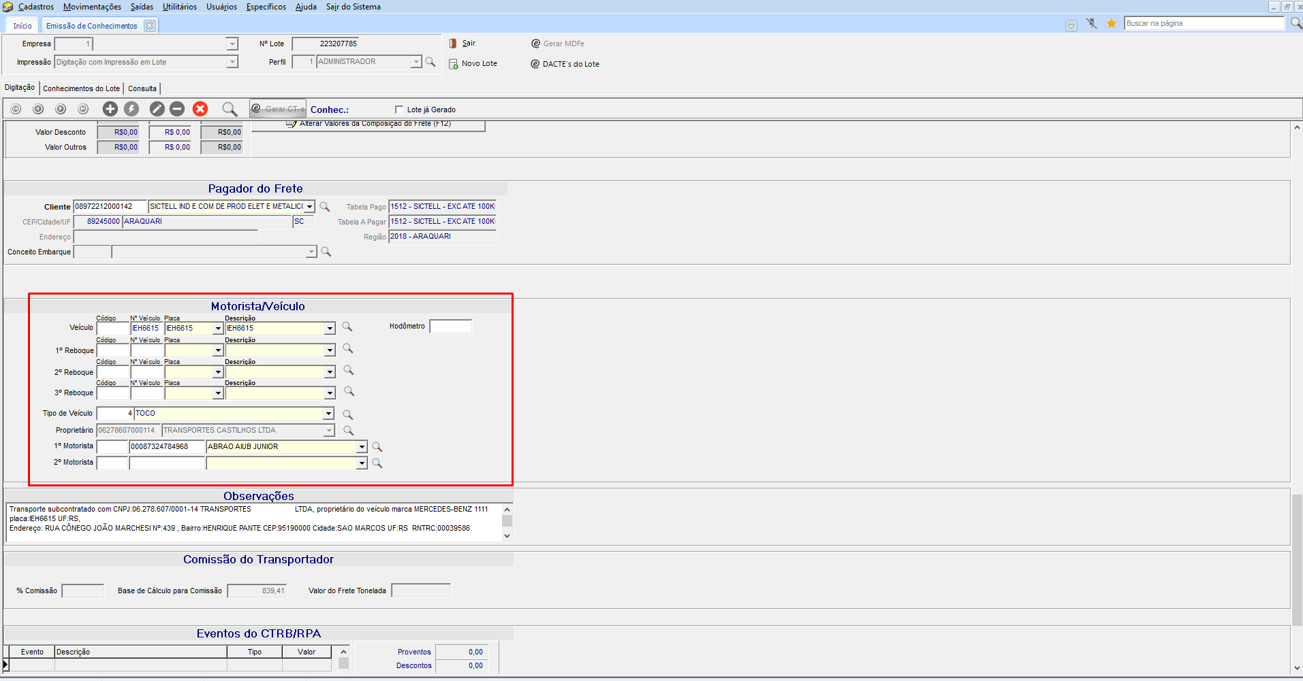The width and height of the screenshot is (1303, 681).
Task: Click the Valor do Frete Tonelada field
Action: (x=421, y=591)
